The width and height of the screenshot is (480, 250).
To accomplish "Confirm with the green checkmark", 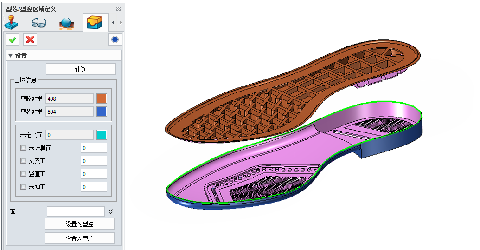I will (x=13, y=39).
